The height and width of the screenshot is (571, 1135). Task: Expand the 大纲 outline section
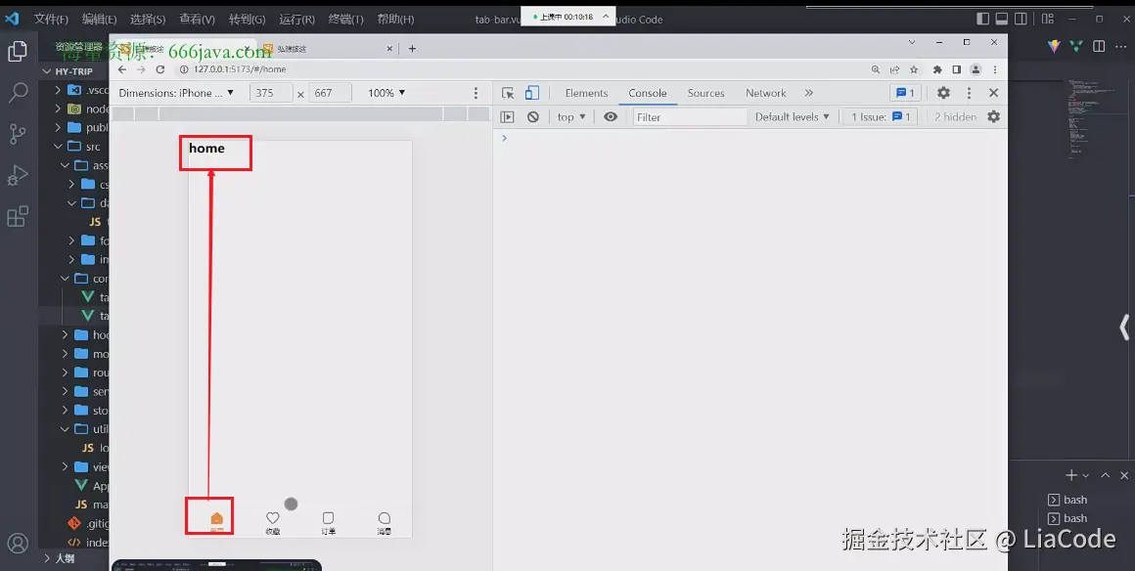tap(48, 558)
